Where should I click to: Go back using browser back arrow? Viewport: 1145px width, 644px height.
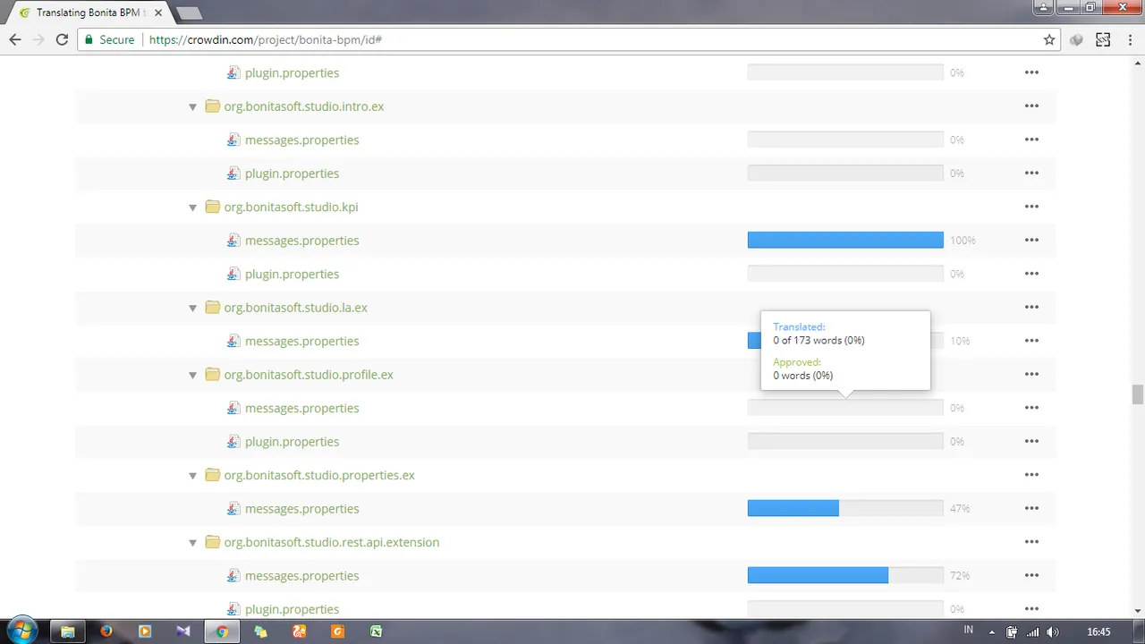coord(15,39)
